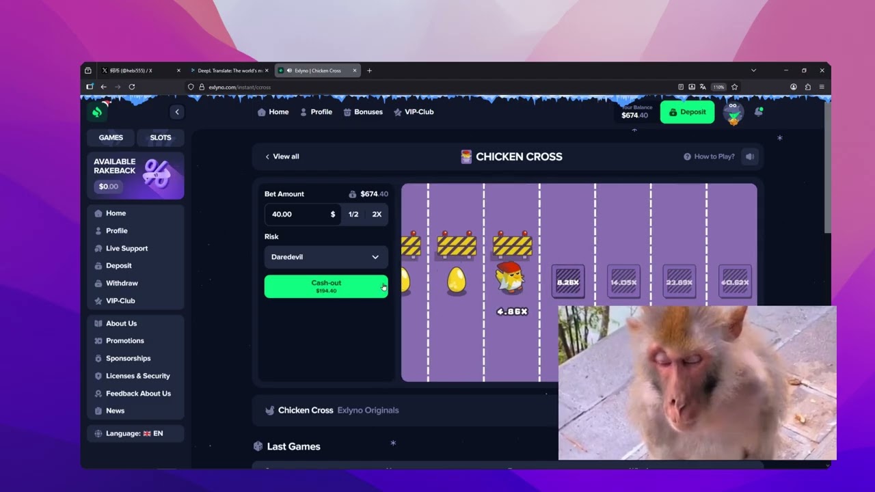
Task: Open Bonuses in the top navigation
Action: coord(363,112)
